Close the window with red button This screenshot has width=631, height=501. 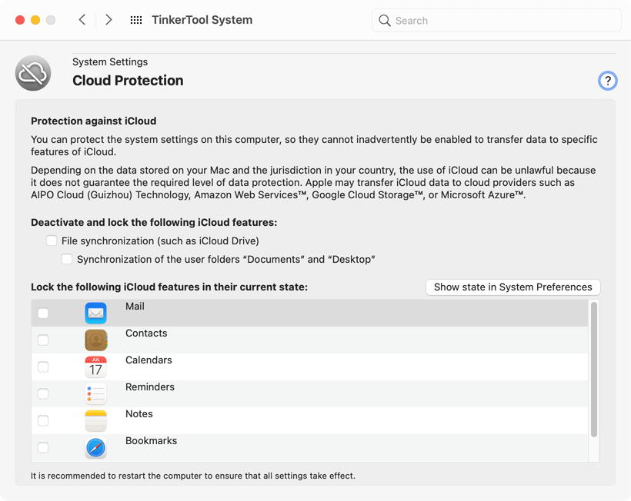pos(20,20)
